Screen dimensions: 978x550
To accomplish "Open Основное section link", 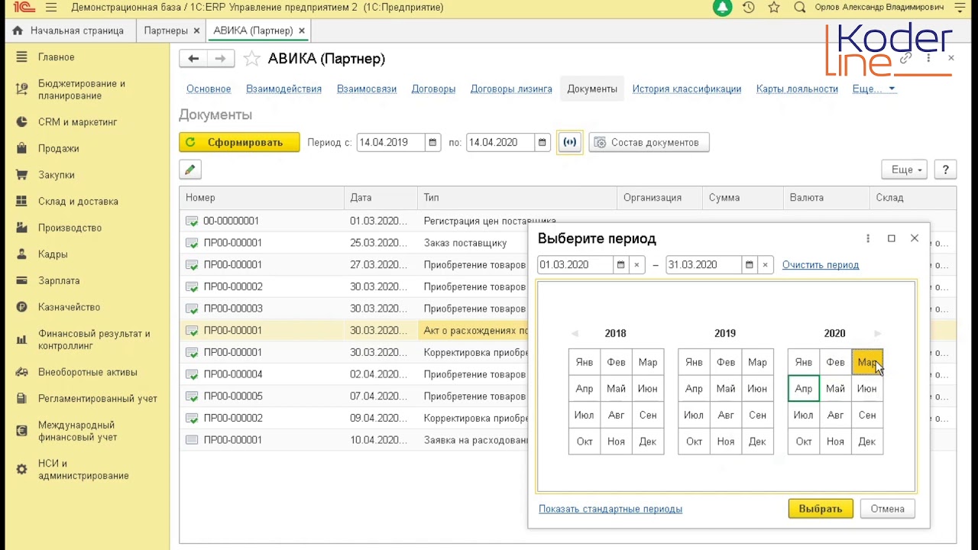I will pyautogui.click(x=209, y=89).
